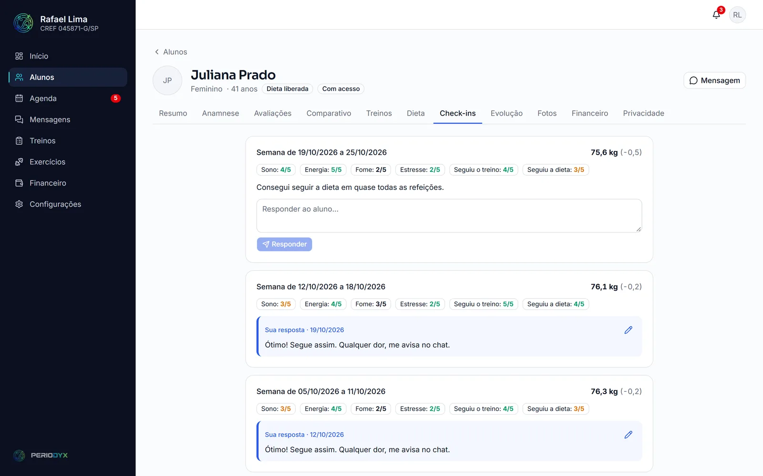Click the Responder ao aluno text field
This screenshot has height=476, width=763.
tap(449, 216)
